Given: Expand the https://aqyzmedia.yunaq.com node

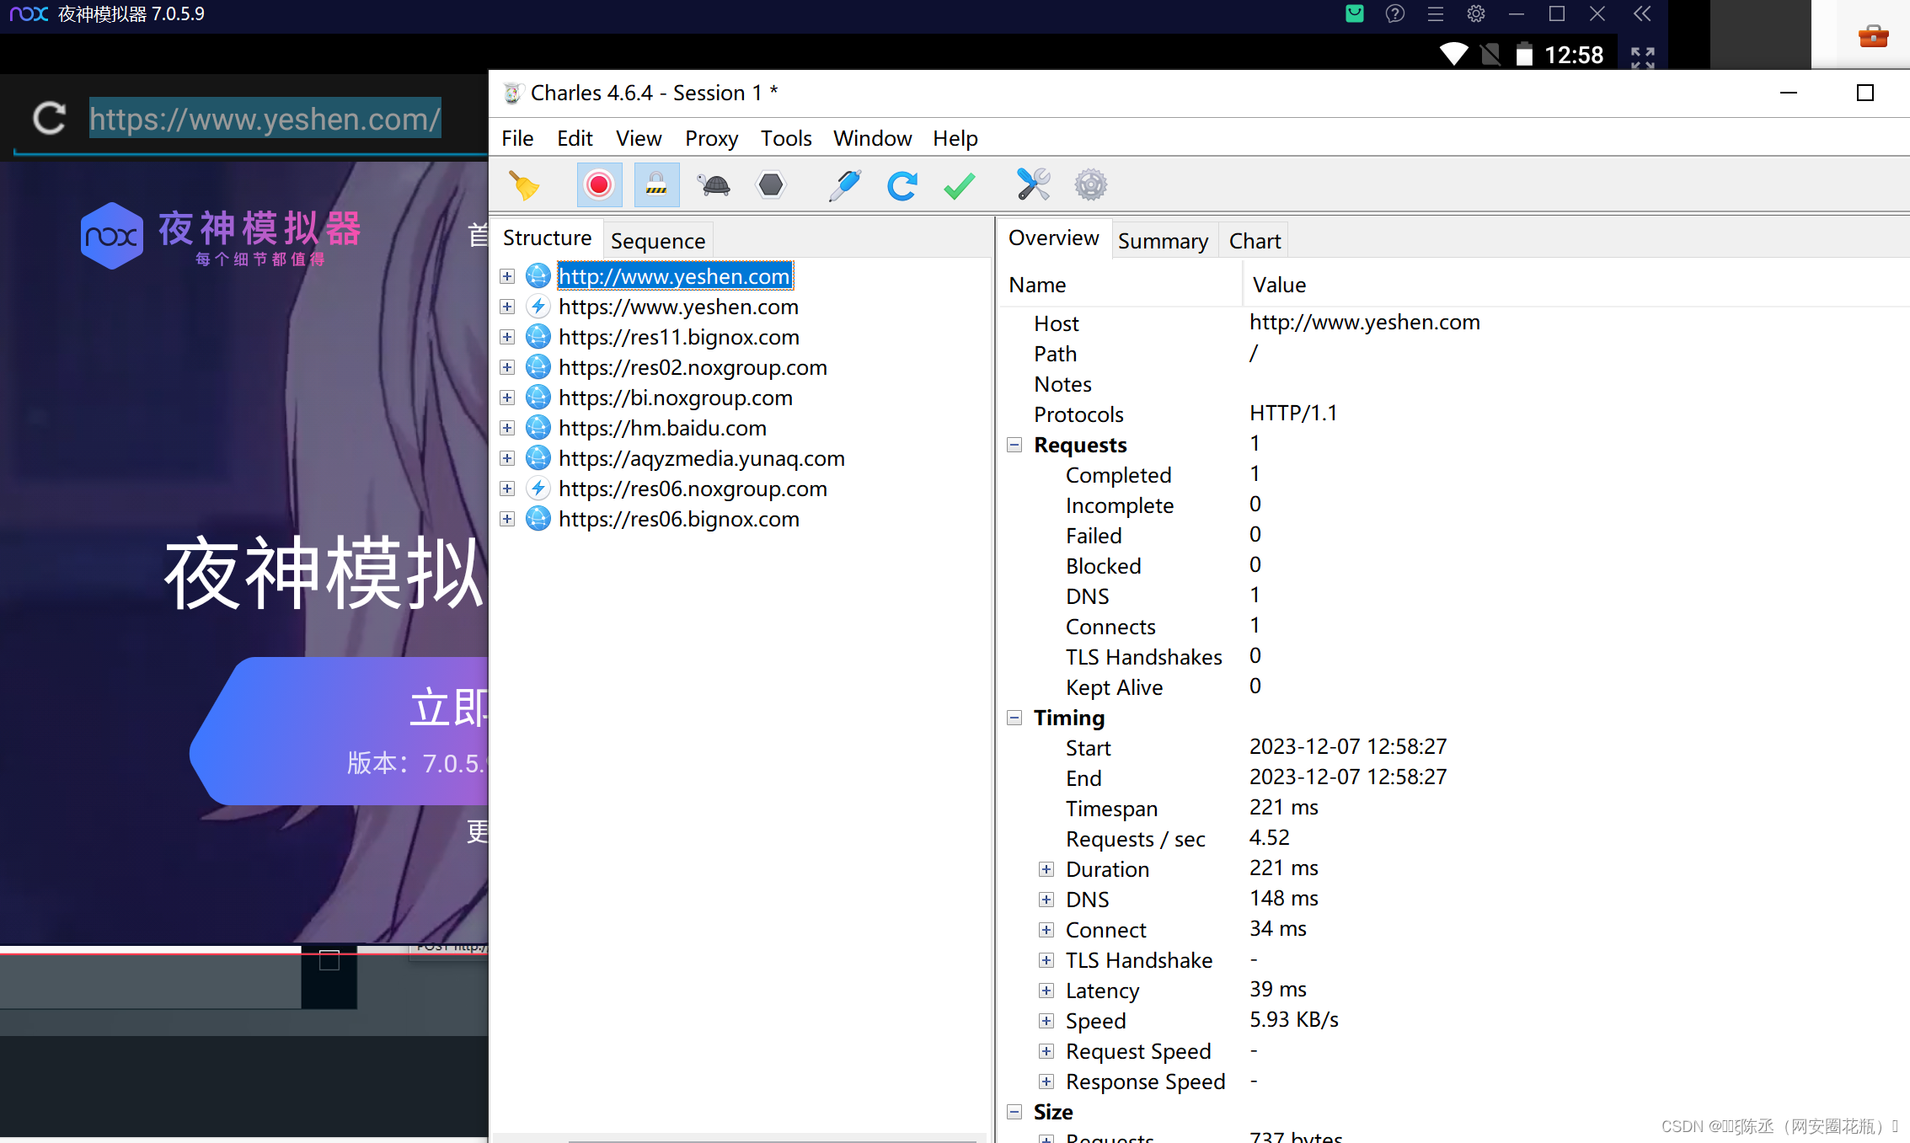Looking at the screenshot, I should coord(507,458).
